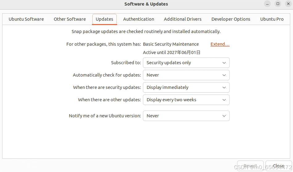Close the window with the X icon
The width and height of the screenshot is (293, 172).
(x=288, y=4)
